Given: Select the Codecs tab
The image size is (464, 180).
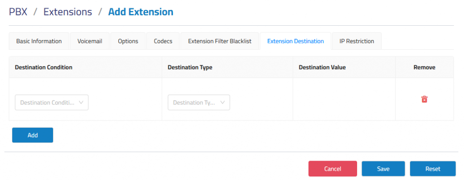Looking at the screenshot, I should click(163, 41).
